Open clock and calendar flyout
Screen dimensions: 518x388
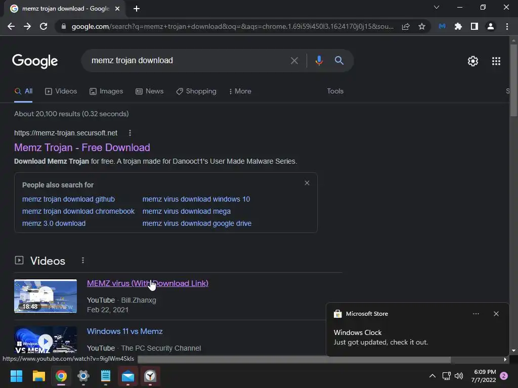(484, 376)
